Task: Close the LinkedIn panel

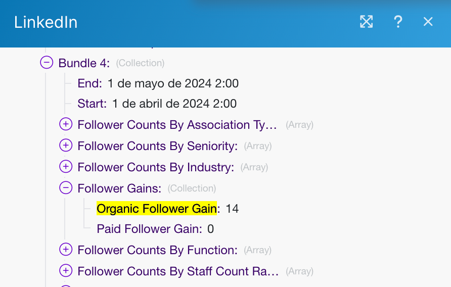Action: [428, 22]
